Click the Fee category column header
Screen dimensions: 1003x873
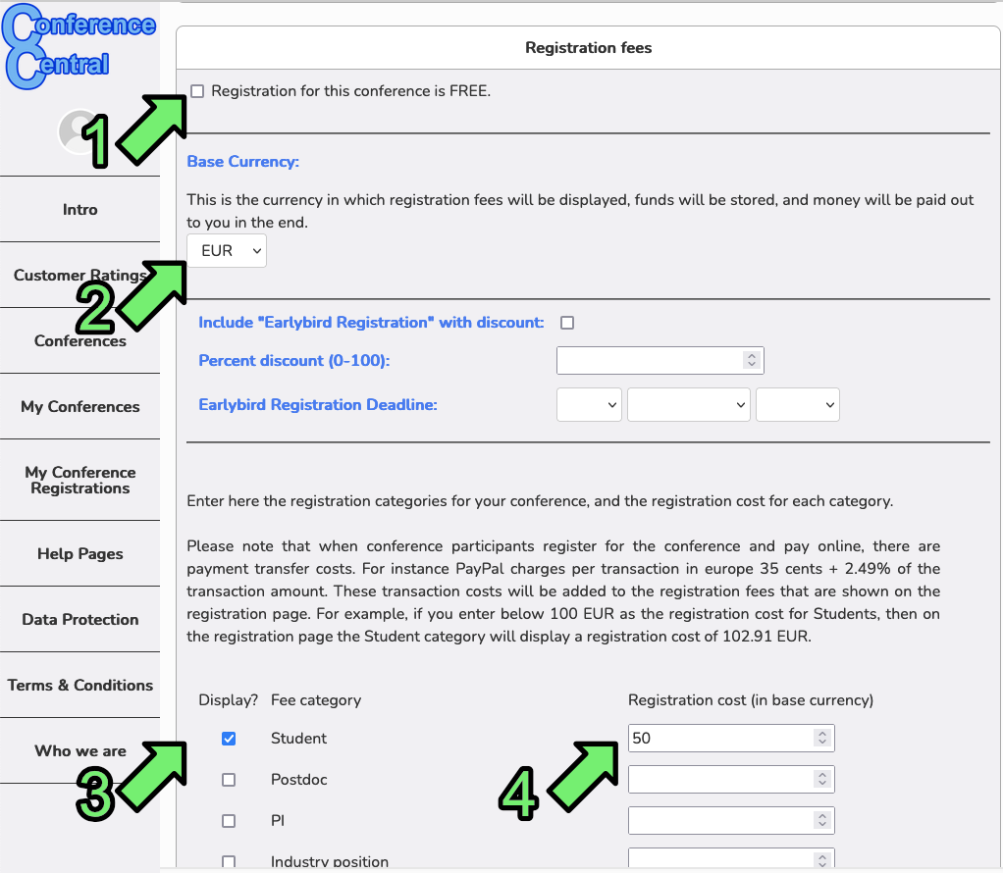click(316, 700)
